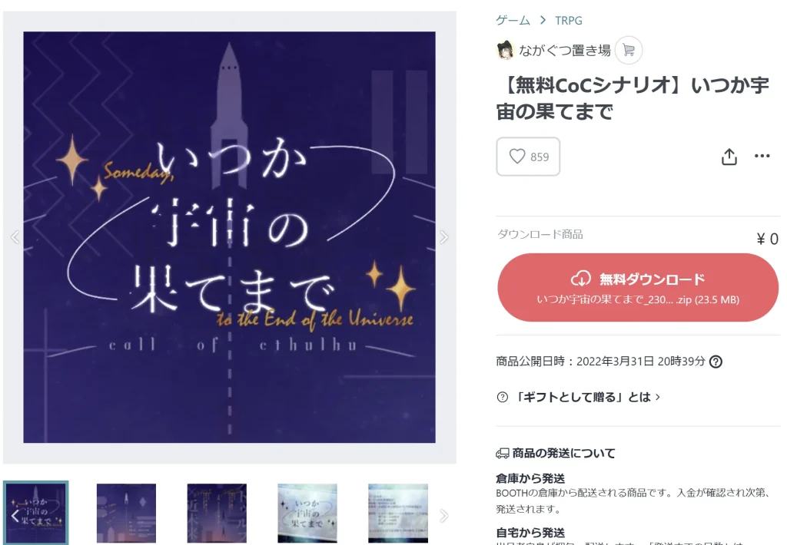Viewport: 787px width, 545px height.
Task: Select the fifth thumbnail with text details
Action: tap(398, 513)
